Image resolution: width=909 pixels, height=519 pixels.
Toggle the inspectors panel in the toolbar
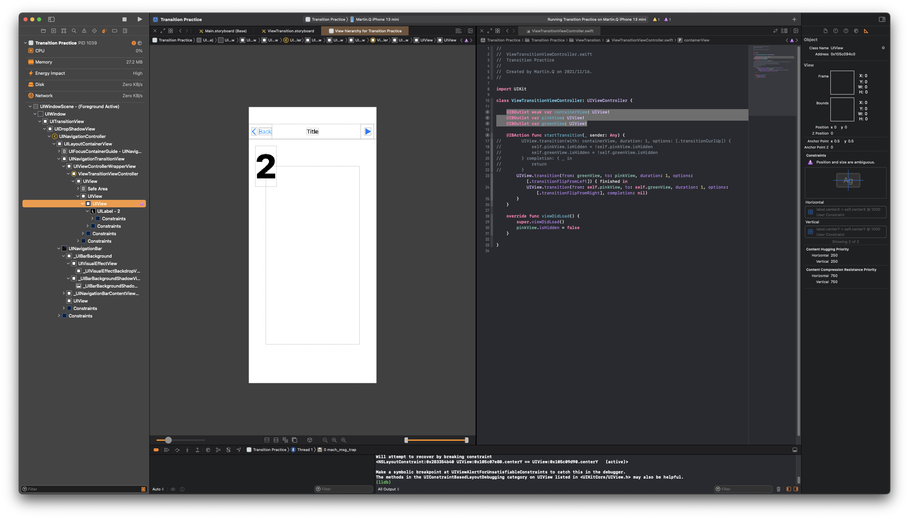pos(882,19)
